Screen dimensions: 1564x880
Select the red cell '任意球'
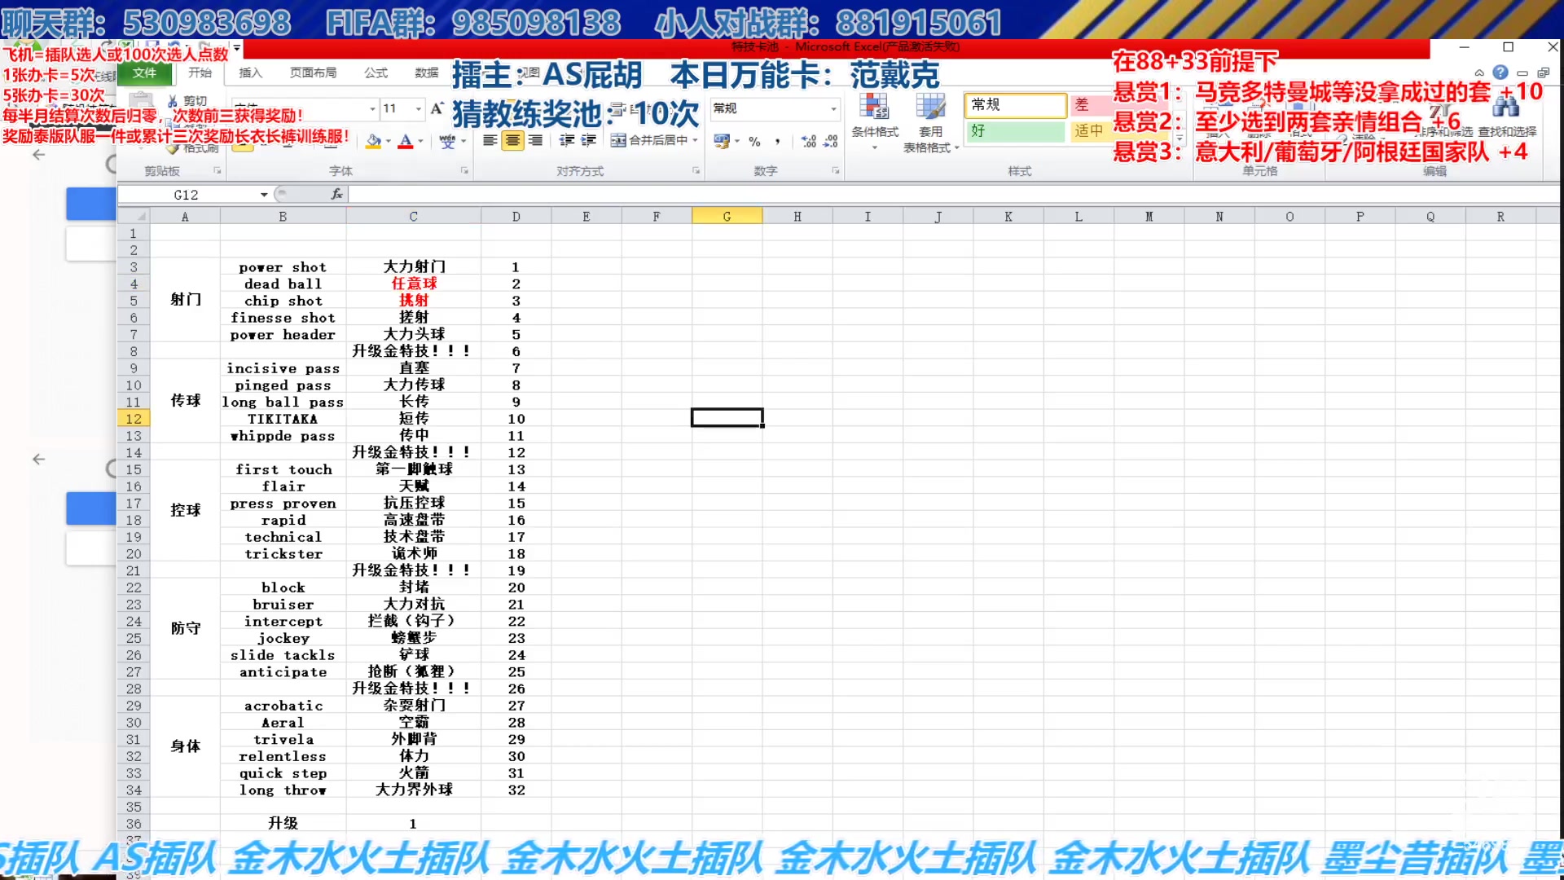click(x=414, y=284)
